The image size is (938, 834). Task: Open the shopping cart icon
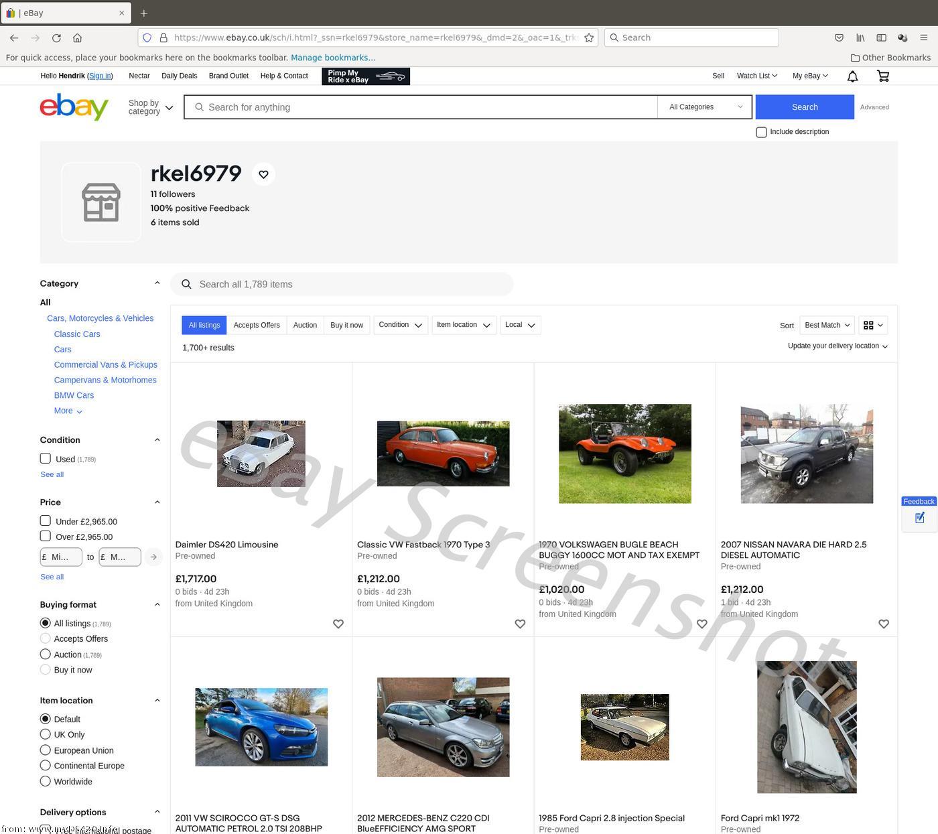click(883, 76)
